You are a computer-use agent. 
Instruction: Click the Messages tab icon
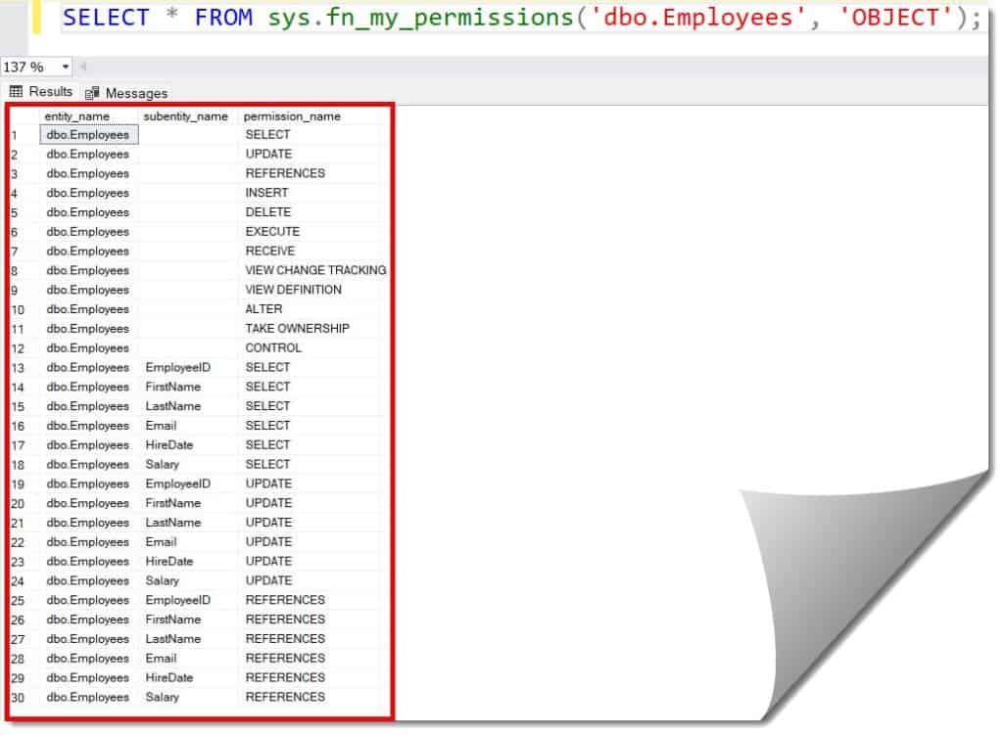[91, 92]
